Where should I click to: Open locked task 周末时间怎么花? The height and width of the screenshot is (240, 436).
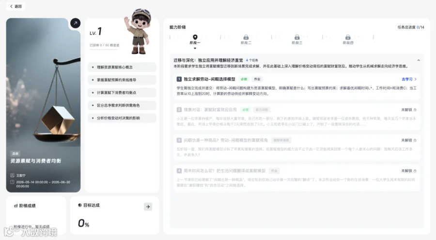296,178
